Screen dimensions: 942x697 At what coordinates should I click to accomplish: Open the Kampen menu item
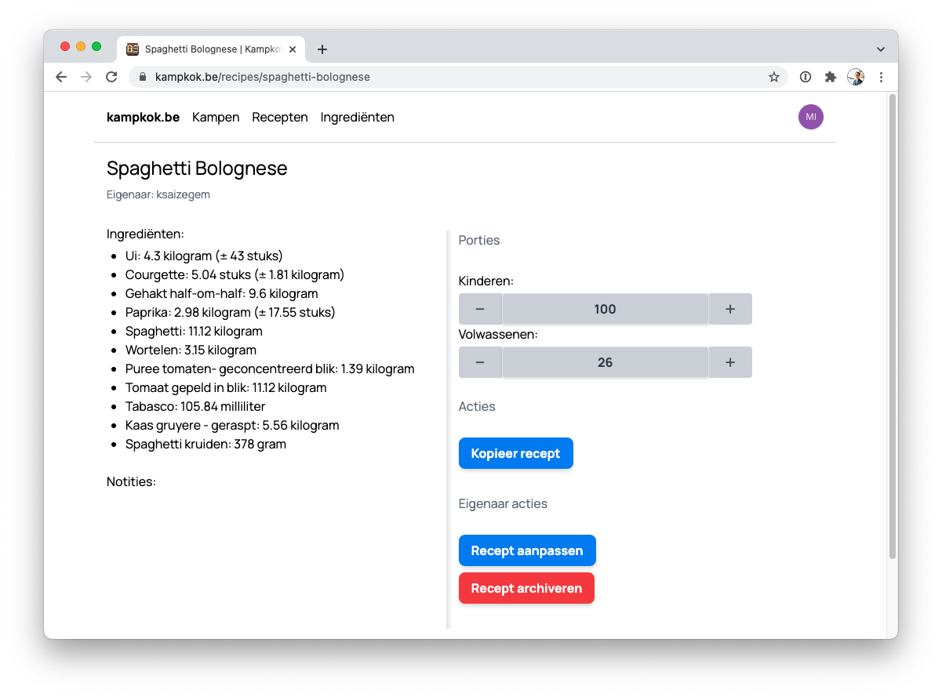click(216, 117)
